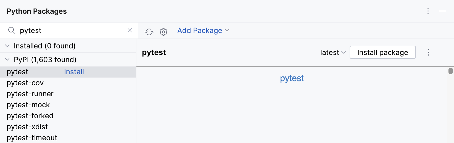Viewport: 454px width, 143px height.
Task: Click the description pane scrollbar thumb
Action: [451, 71]
